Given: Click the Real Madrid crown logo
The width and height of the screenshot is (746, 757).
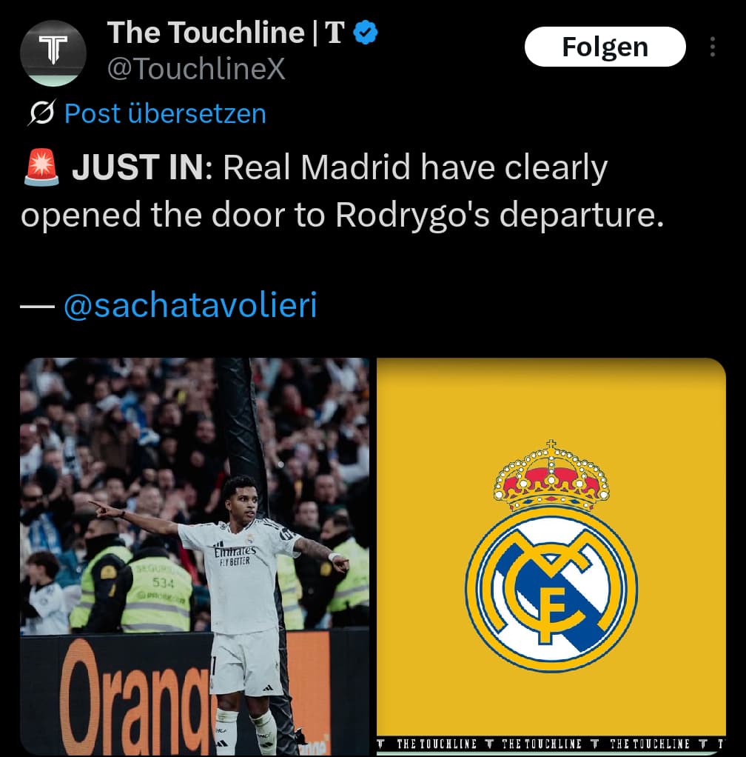Looking at the screenshot, I should tap(551, 475).
